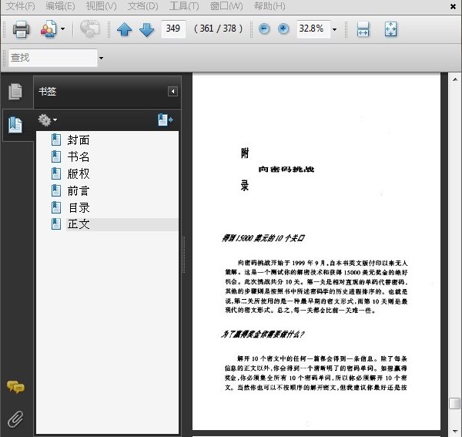The height and width of the screenshot is (437, 462).
Task: Click the heading 为了赢得奖金你需要做什么?
Action: (x=263, y=334)
